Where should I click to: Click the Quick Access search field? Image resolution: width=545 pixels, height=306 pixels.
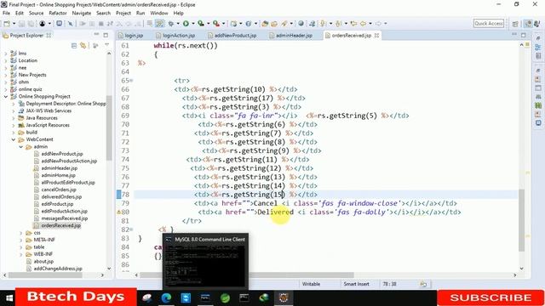(489, 23)
